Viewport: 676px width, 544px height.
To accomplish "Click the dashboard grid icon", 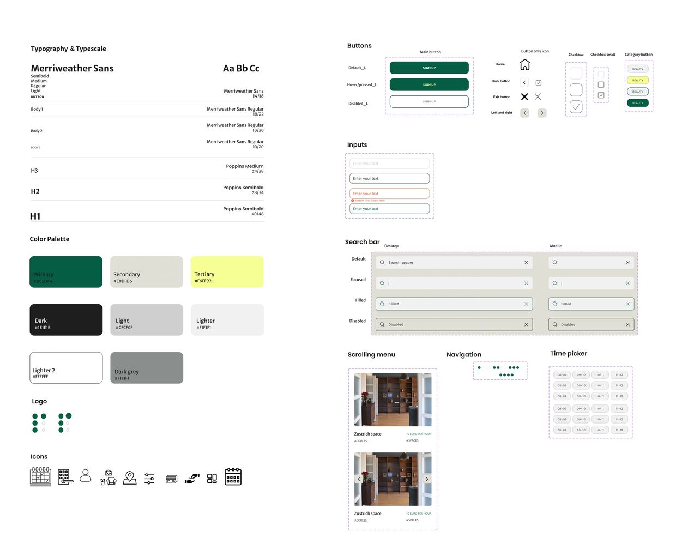I will click(x=212, y=479).
